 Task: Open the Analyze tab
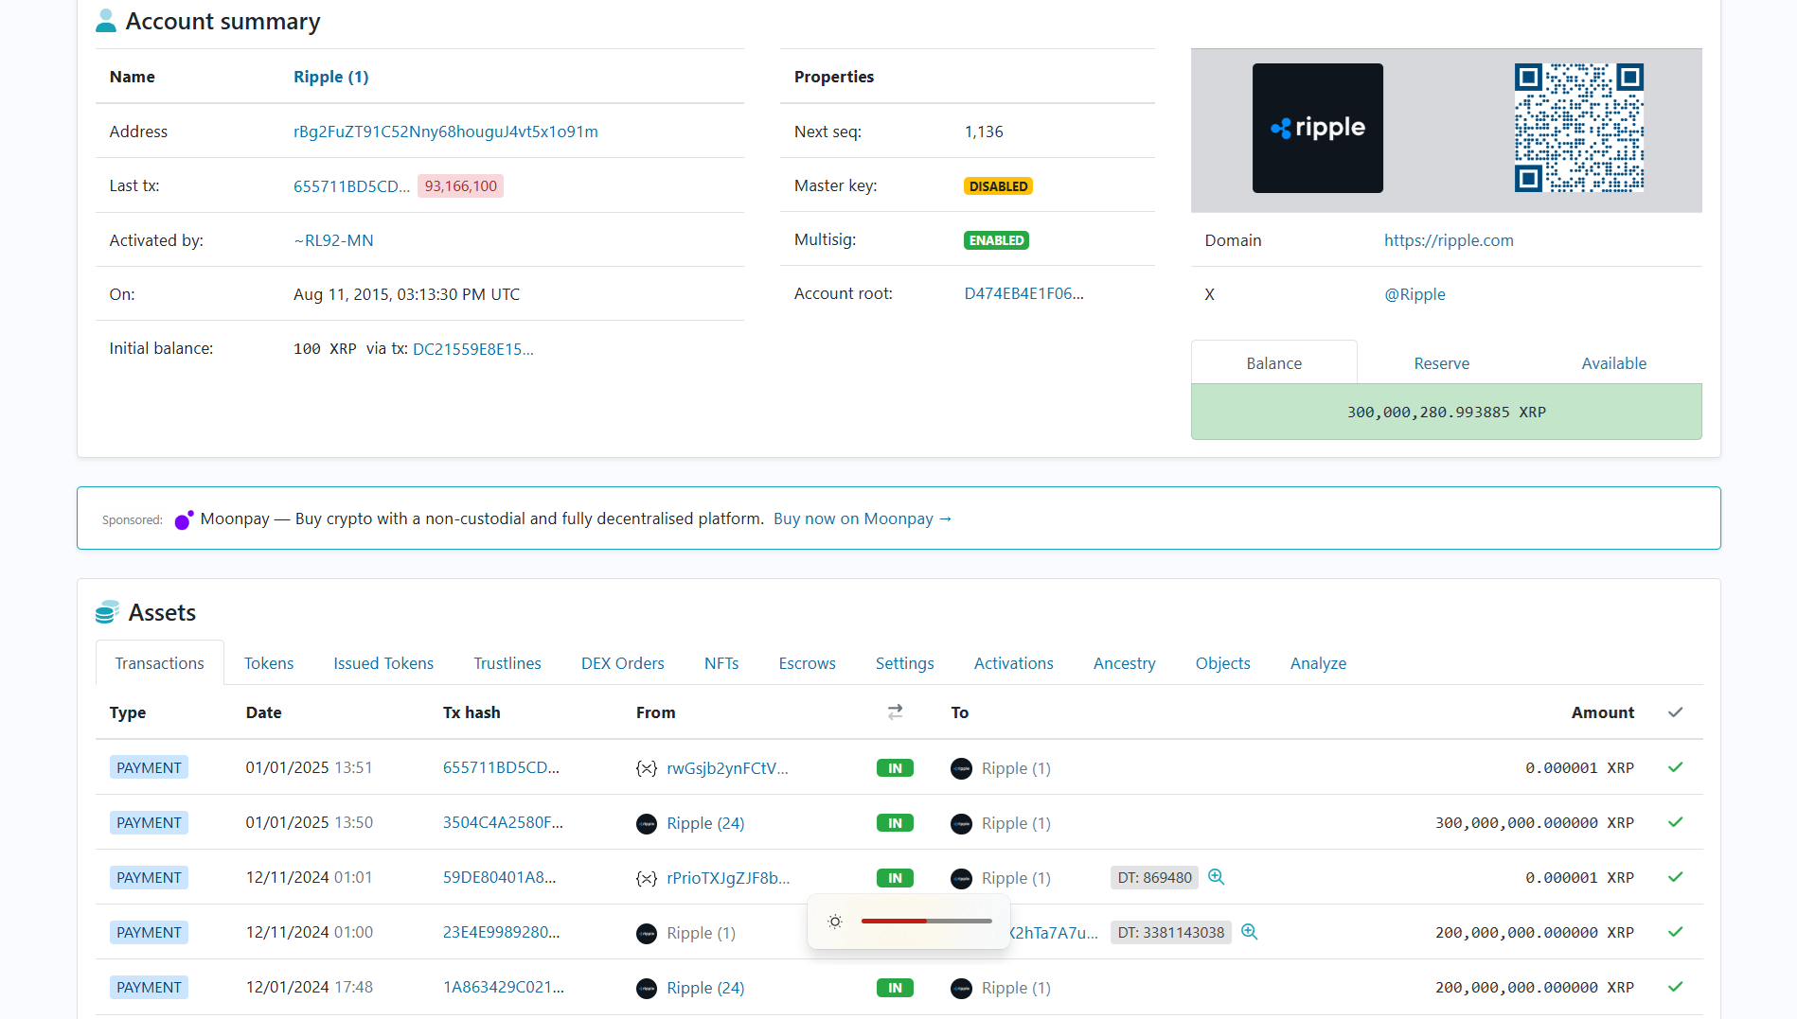point(1319,663)
